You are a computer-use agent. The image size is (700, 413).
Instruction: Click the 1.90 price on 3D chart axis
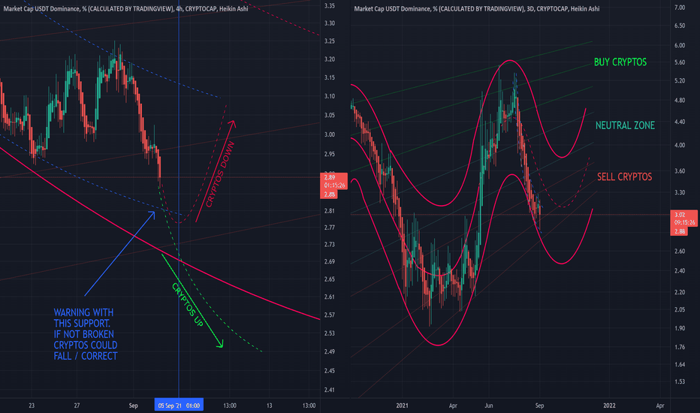pos(680,329)
